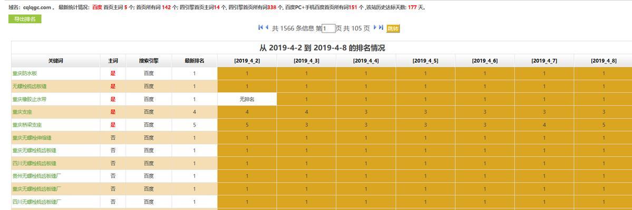
Task: Jump to the last page with the pagination icon
Action: pyautogui.click(x=381, y=27)
